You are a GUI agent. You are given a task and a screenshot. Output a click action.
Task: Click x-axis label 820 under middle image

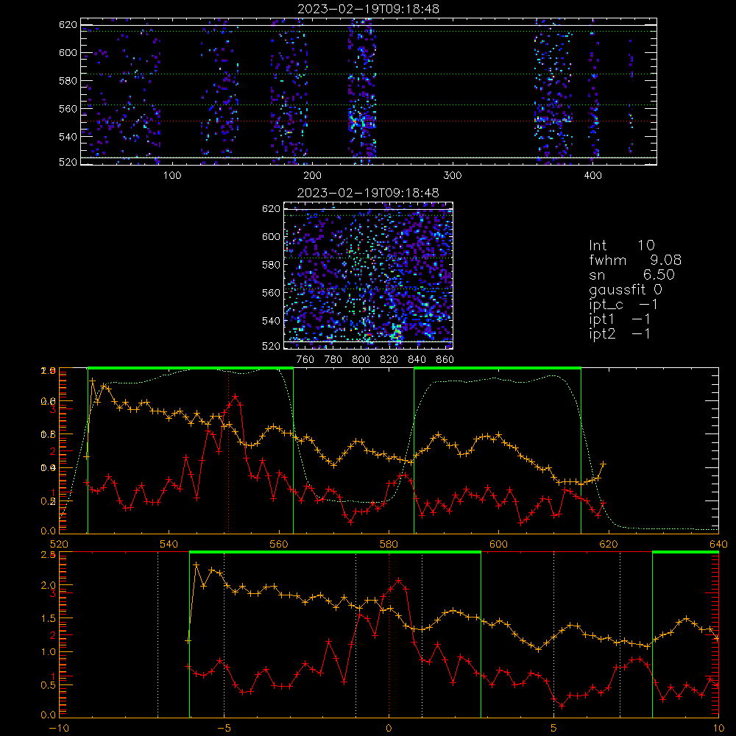click(x=389, y=360)
